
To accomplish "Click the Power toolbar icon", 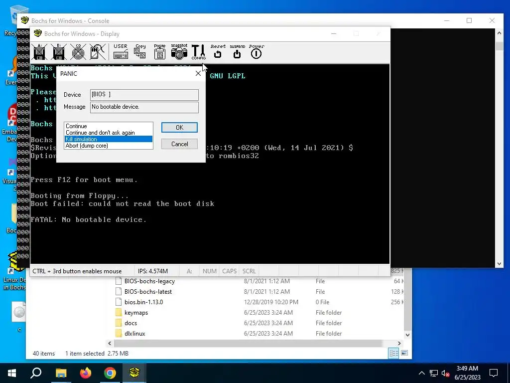I will point(256,52).
